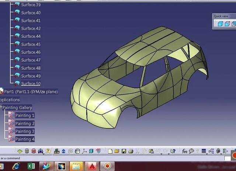
Task: Open the Redo history dropdown arrow
Action: click(x=169, y=154)
